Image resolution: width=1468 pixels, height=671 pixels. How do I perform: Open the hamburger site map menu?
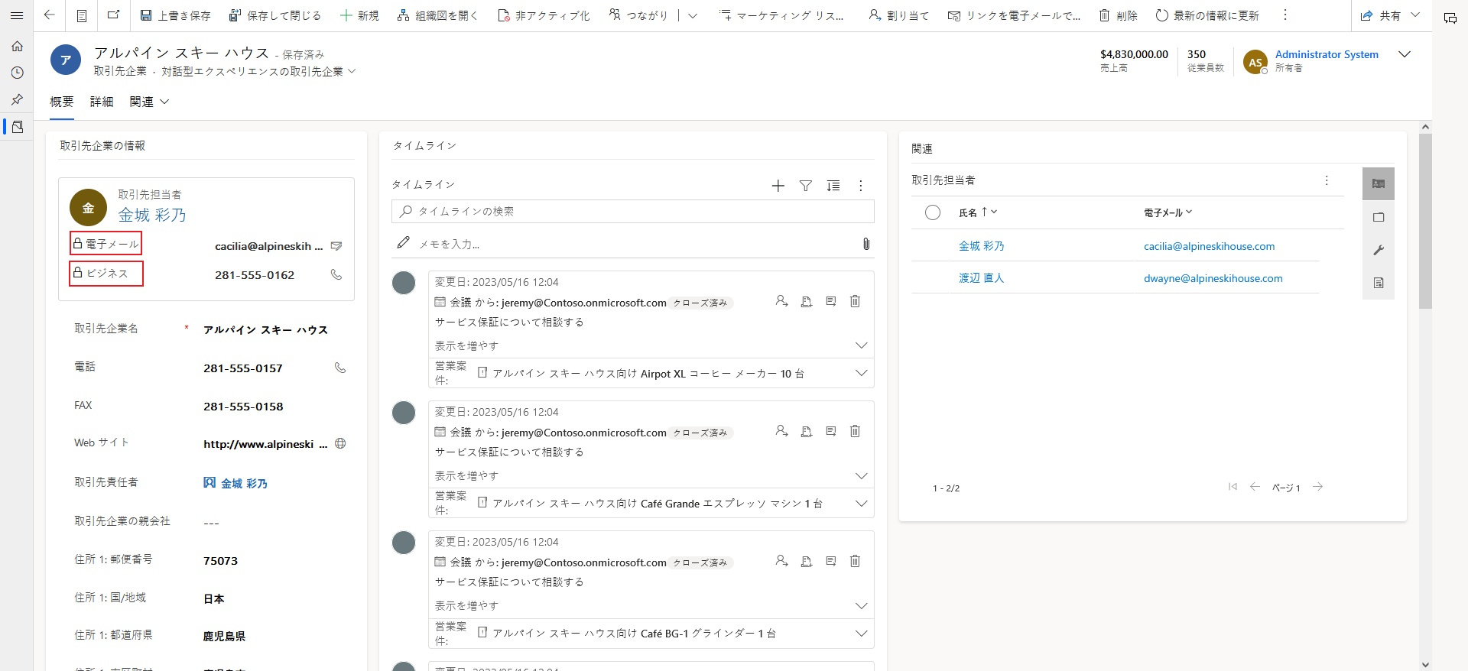click(x=17, y=15)
